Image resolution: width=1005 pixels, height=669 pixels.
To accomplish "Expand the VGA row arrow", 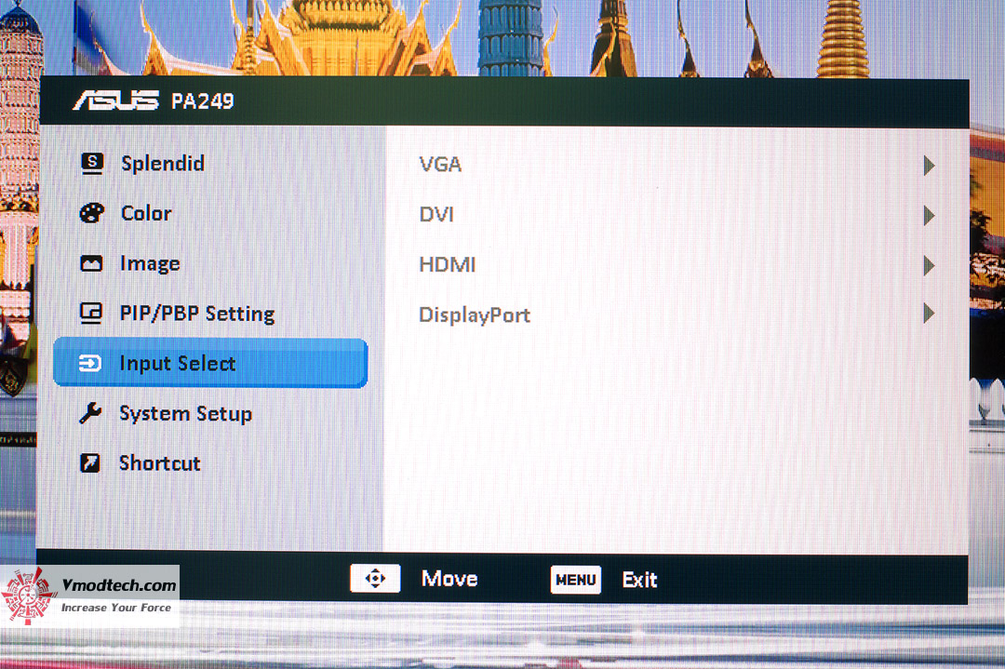I will point(929,166).
